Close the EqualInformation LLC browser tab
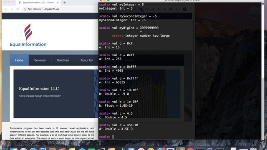Viewport: 267px width, 150px height. coord(58,2)
